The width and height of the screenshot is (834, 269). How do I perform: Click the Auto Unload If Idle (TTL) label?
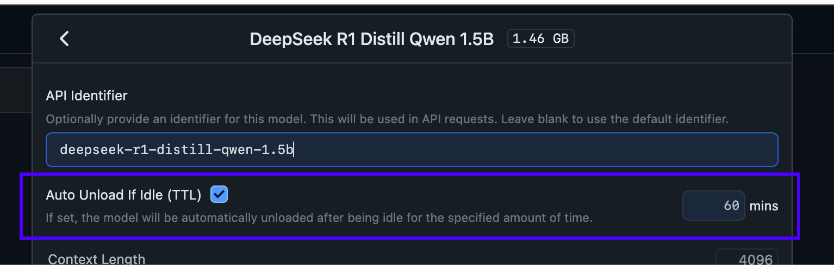123,195
